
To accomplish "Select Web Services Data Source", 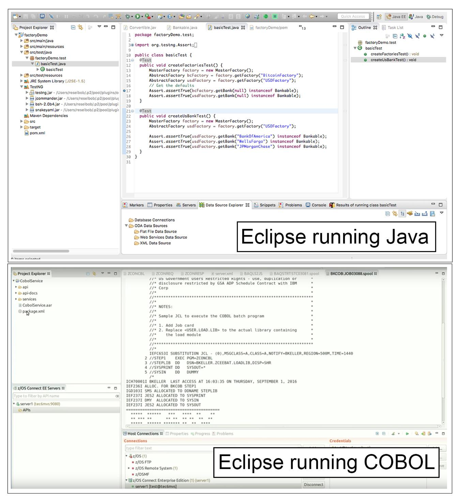I will [x=161, y=237].
